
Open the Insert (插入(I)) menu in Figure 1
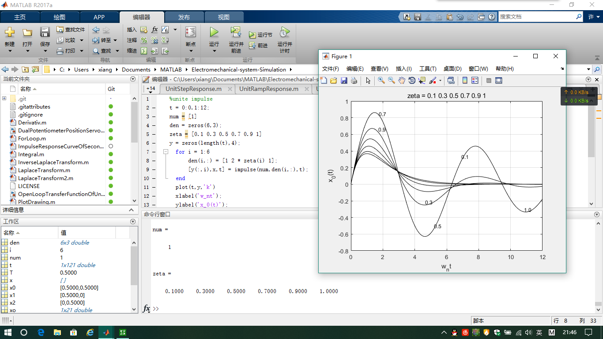pyautogui.click(x=404, y=69)
